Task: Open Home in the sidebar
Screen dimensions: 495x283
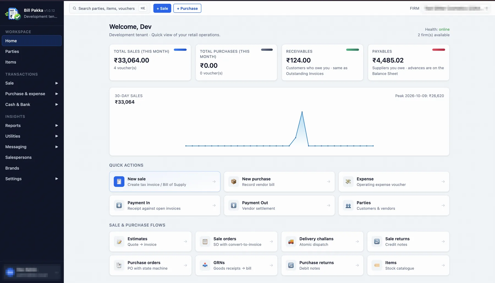Action: point(32,41)
